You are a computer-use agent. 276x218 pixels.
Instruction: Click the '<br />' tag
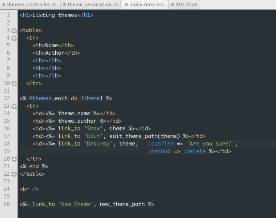click(29, 189)
